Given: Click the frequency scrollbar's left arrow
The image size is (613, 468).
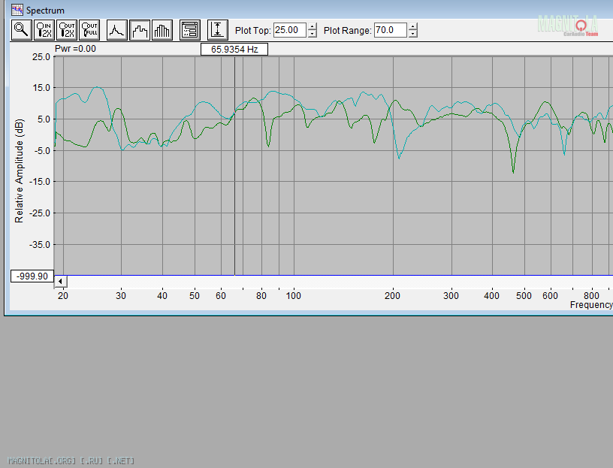Looking at the screenshot, I should 60,282.
